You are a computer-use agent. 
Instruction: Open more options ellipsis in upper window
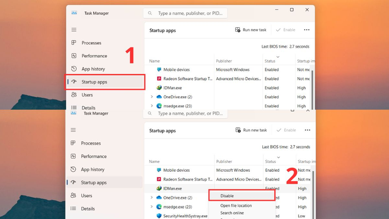(307, 30)
